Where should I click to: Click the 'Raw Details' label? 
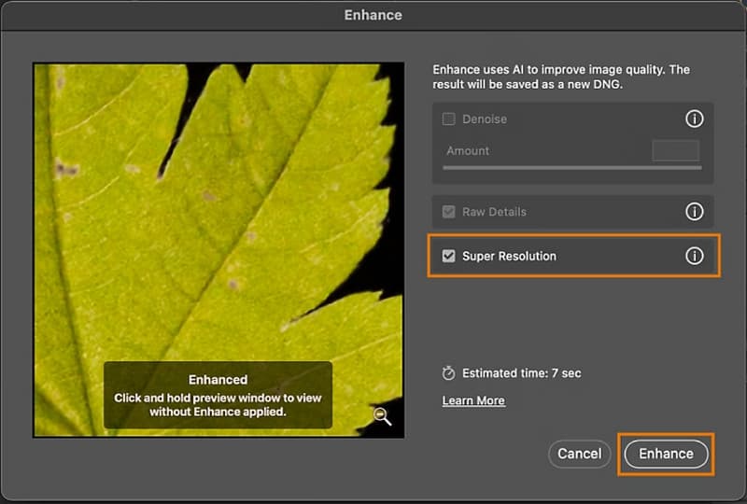494,212
